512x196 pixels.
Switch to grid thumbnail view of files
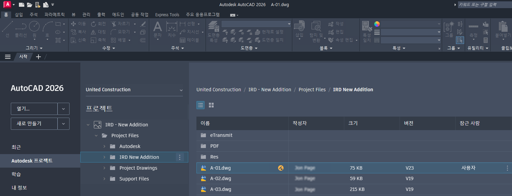211,105
